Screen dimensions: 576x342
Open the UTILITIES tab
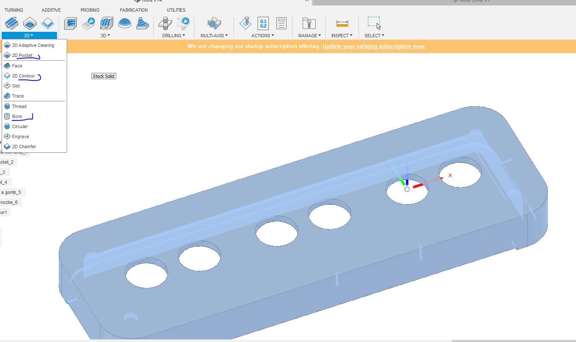[176, 10]
